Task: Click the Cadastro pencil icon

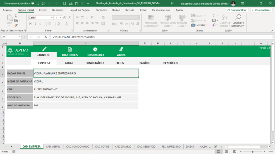Action: click(44, 49)
